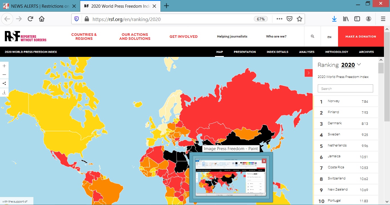Select Jamaica in the ranking list
The height and width of the screenshot is (205, 390).
pos(345,156)
